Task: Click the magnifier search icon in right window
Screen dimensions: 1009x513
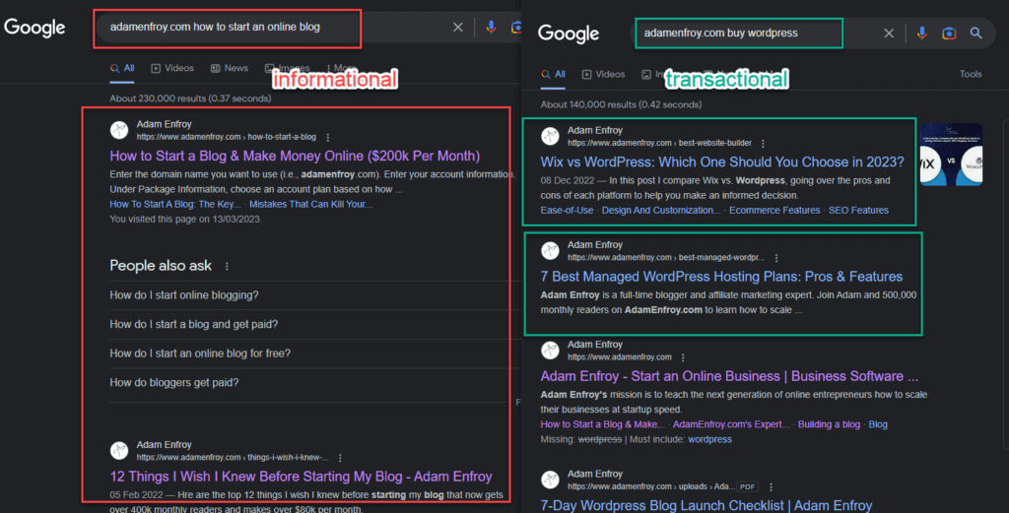Action: 976,32
